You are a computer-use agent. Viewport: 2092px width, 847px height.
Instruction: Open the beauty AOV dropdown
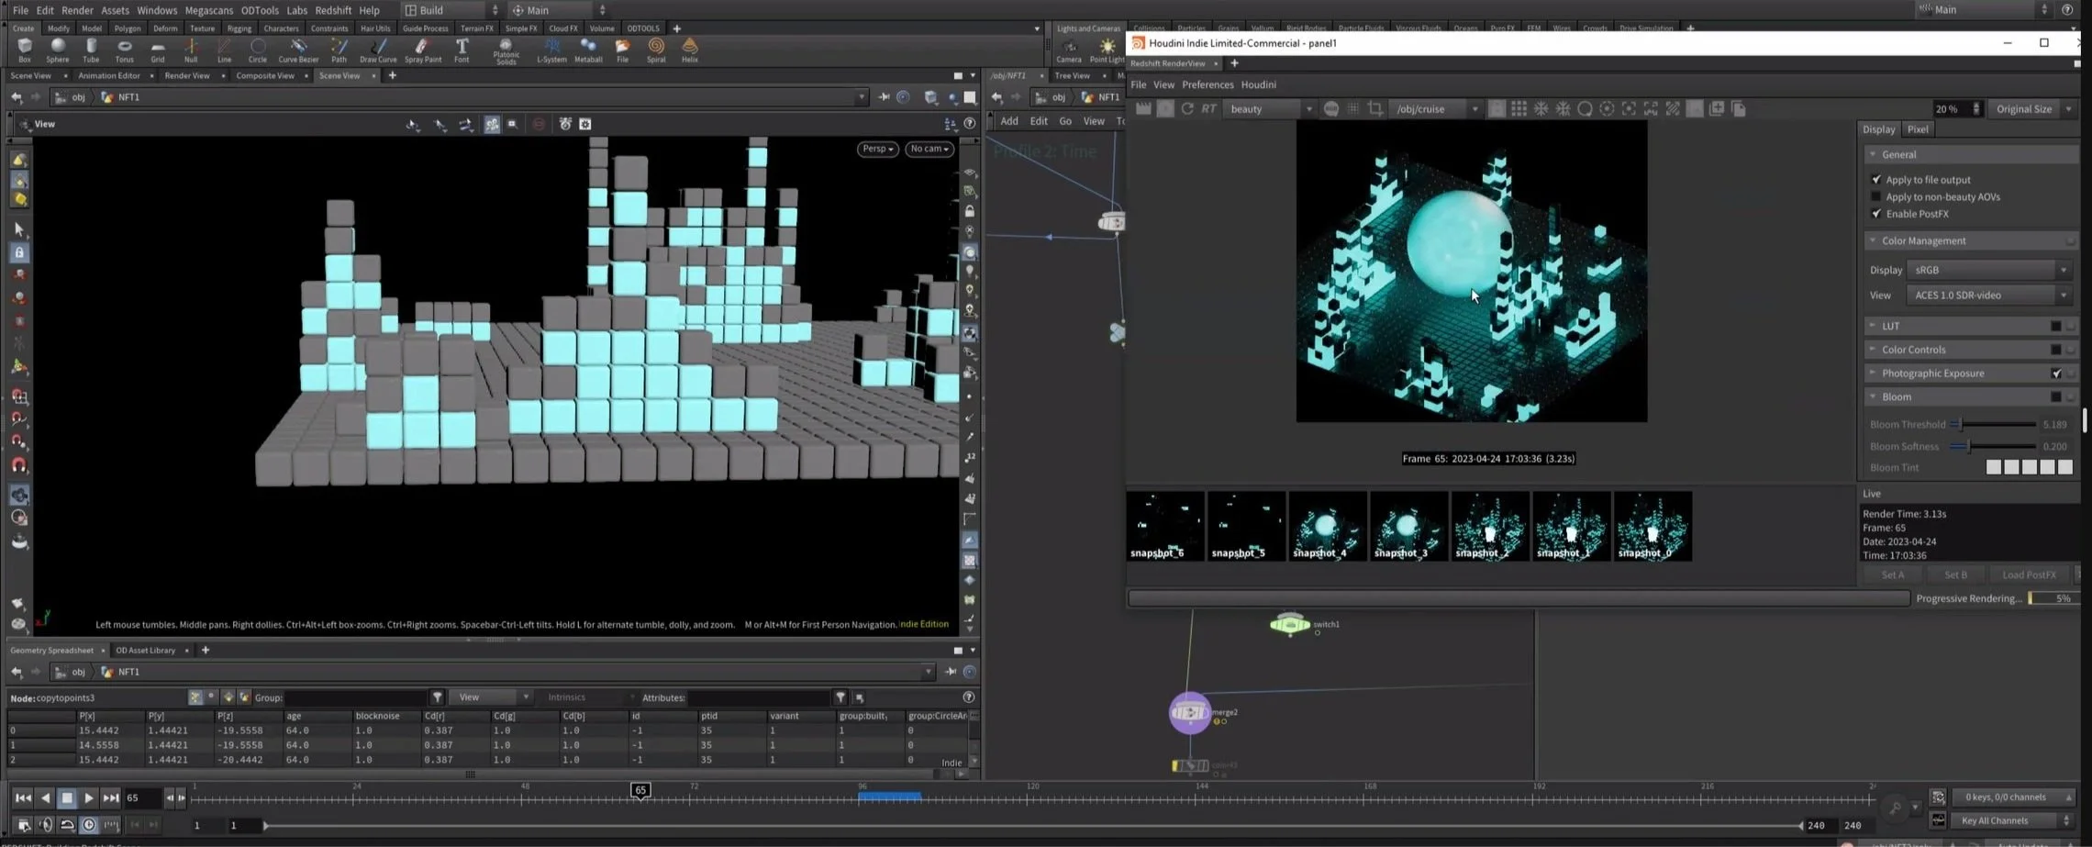(1270, 109)
